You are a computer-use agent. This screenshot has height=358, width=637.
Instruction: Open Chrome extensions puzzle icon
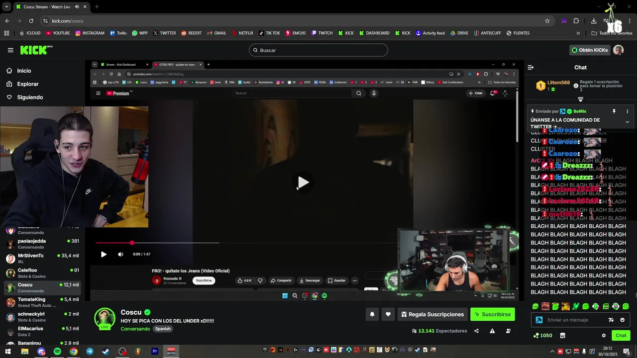[576, 21]
